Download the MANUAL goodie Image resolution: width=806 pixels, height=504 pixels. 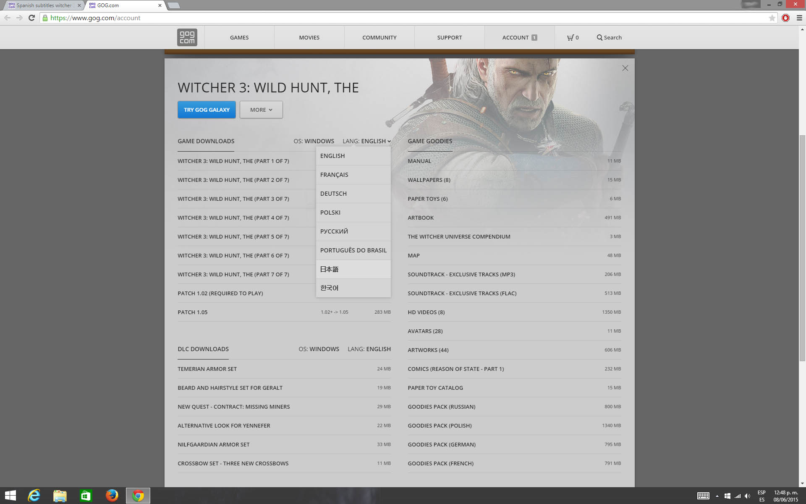[x=514, y=161]
